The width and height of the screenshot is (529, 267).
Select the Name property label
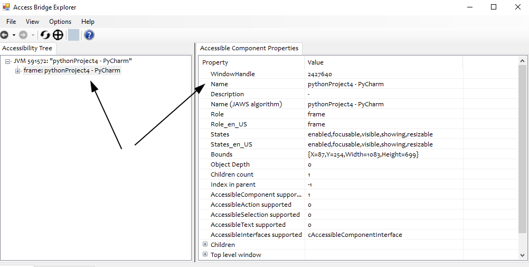pos(219,84)
